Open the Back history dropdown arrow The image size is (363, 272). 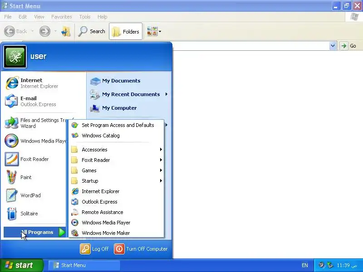32,31
